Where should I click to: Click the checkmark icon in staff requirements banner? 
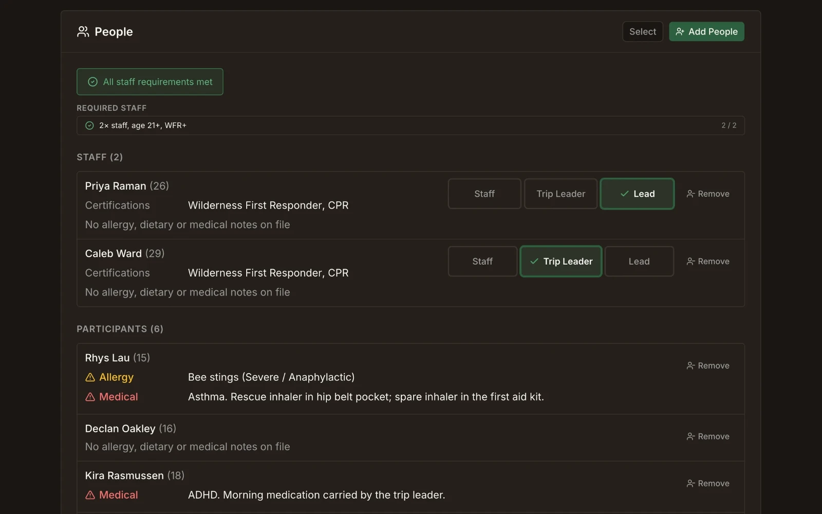click(x=92, y=82)
